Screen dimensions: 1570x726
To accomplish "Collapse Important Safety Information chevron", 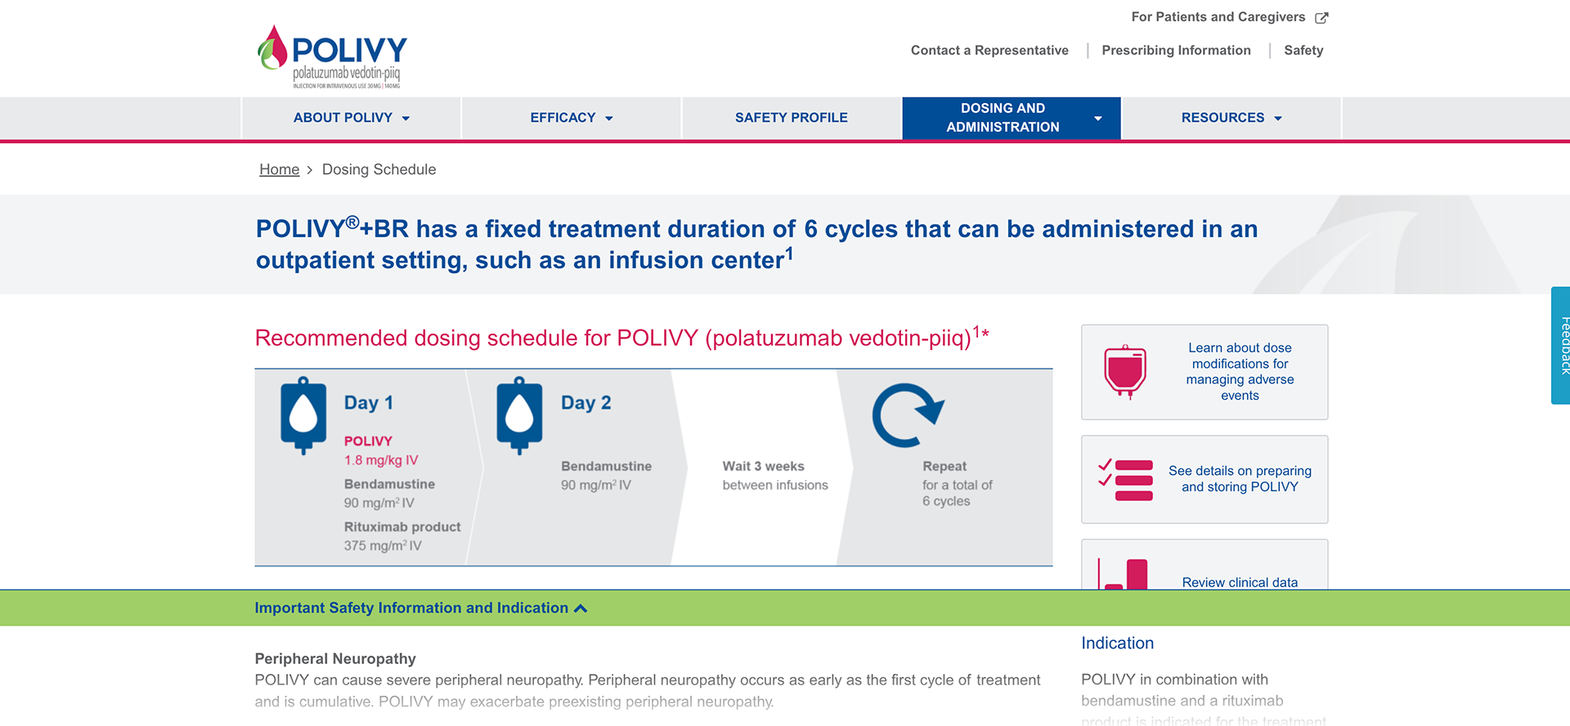I will point(581,608).
